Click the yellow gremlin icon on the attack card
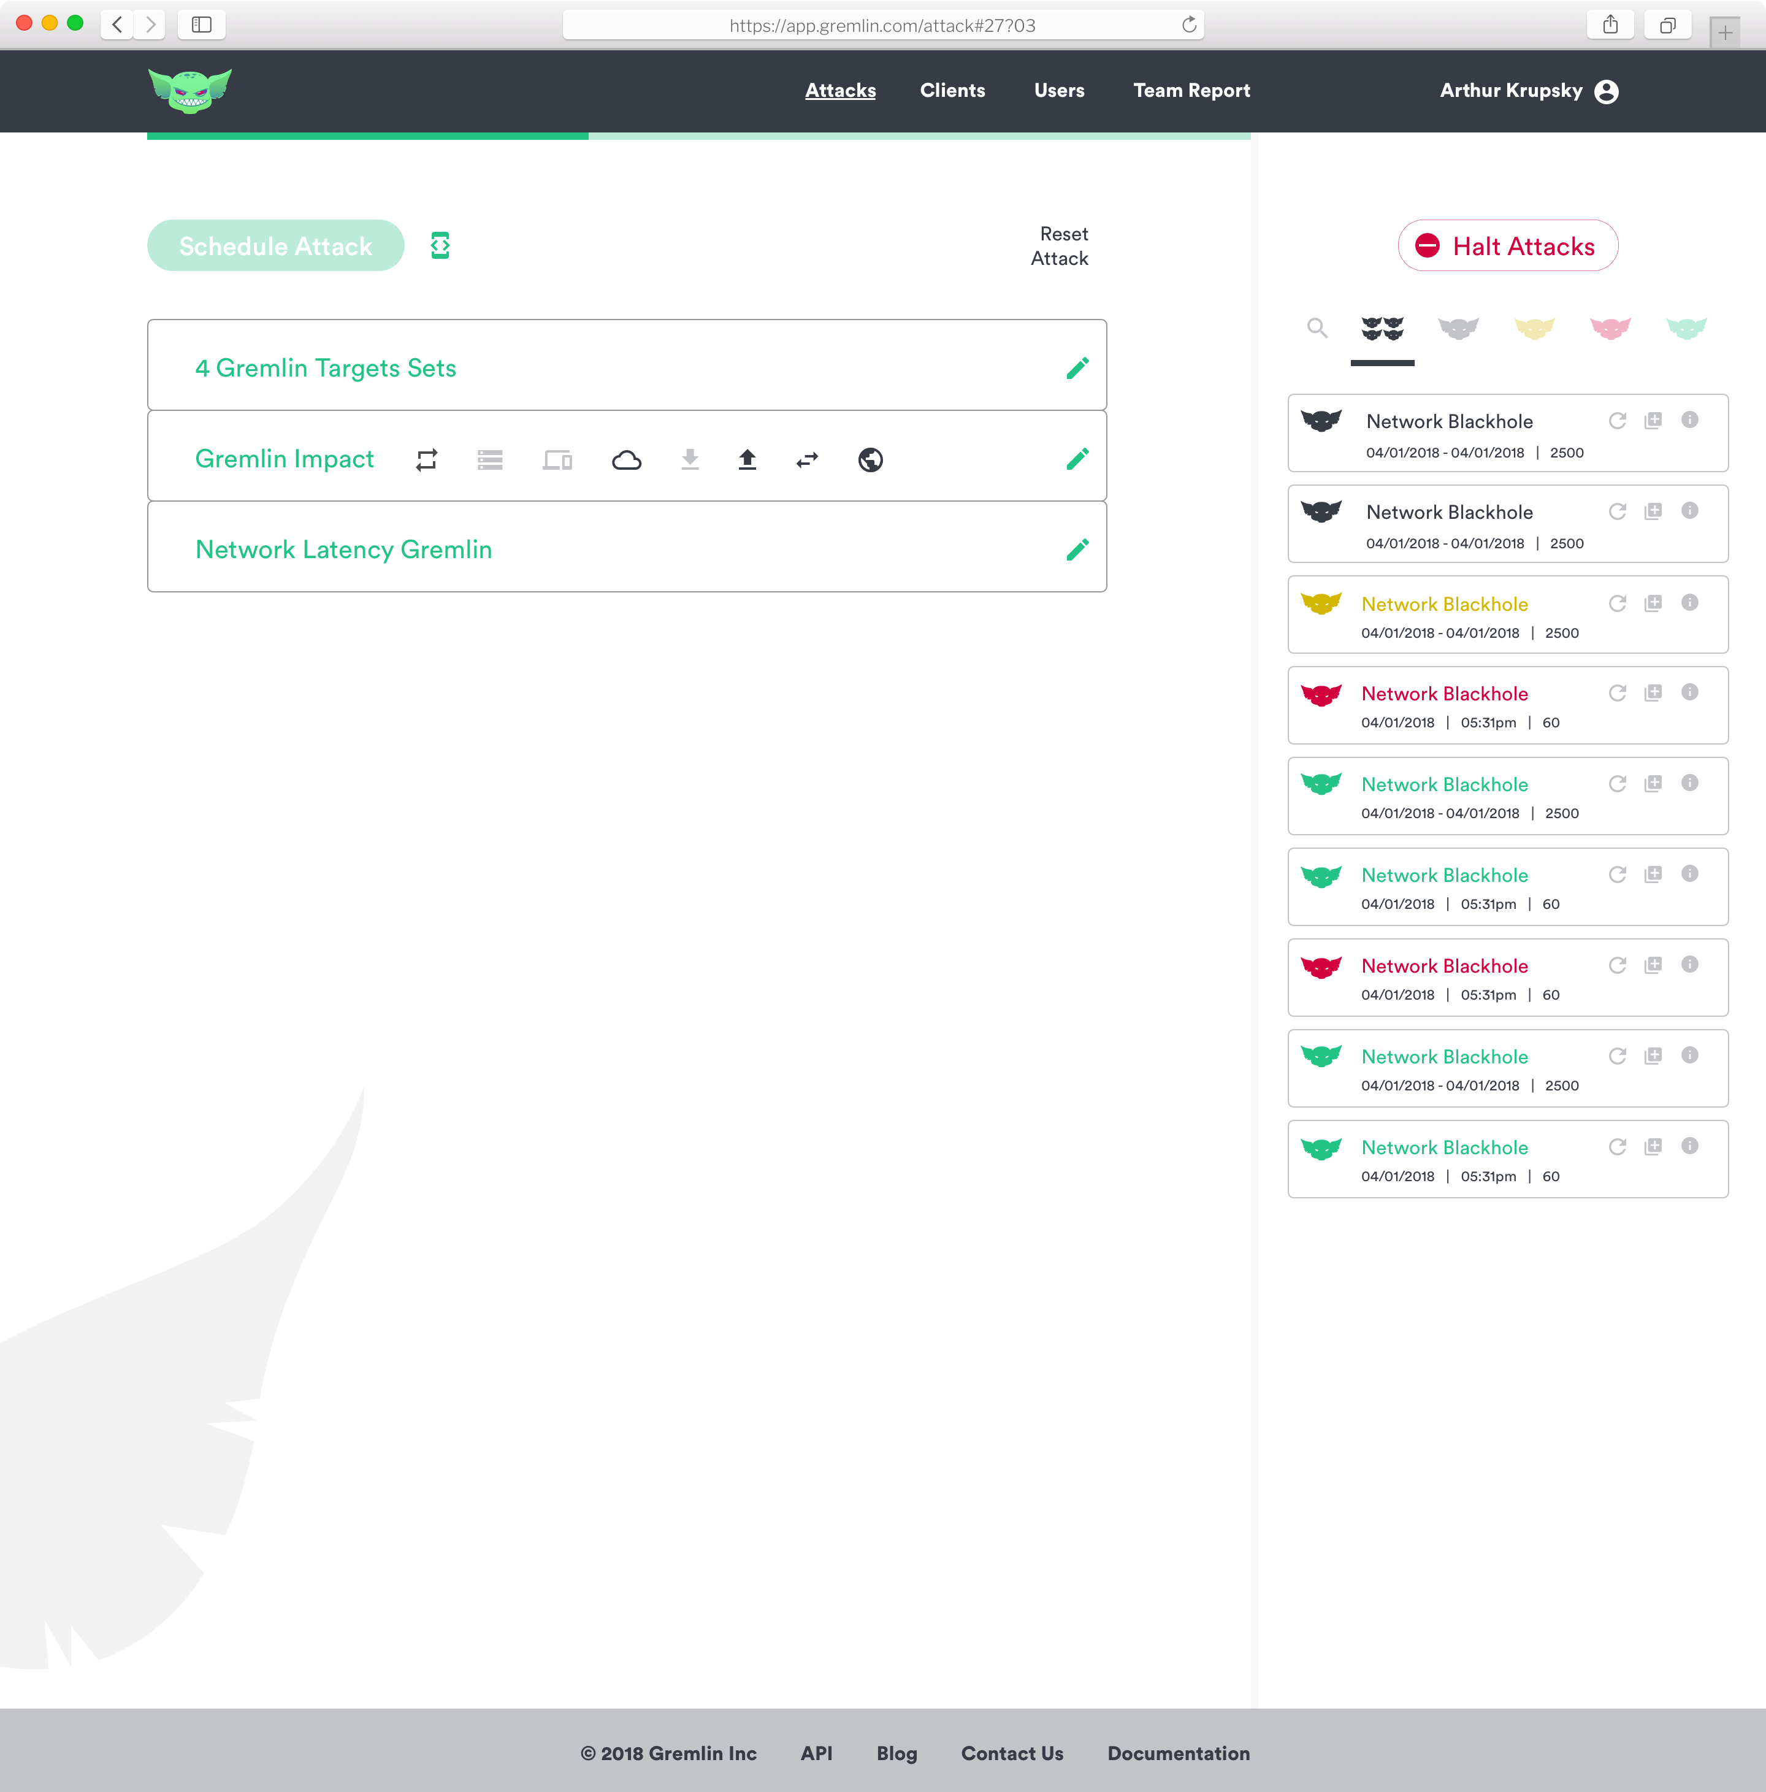 click(x=1321, y=604)
